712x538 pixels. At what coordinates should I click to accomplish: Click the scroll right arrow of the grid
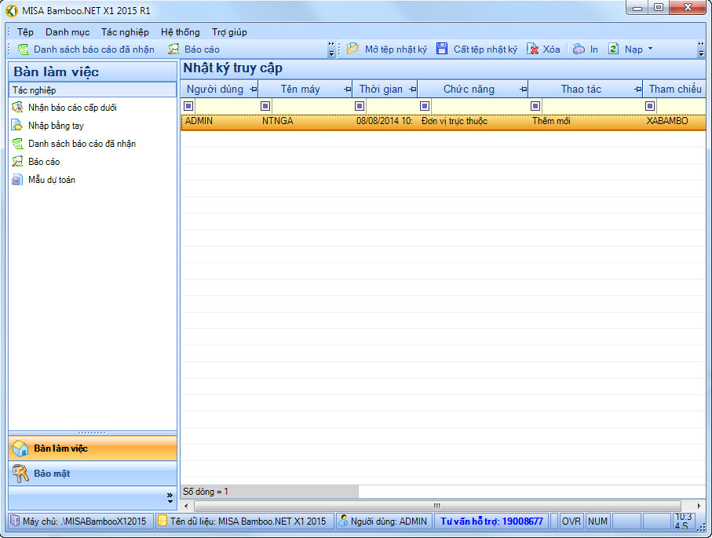click(x=699, y=506)
